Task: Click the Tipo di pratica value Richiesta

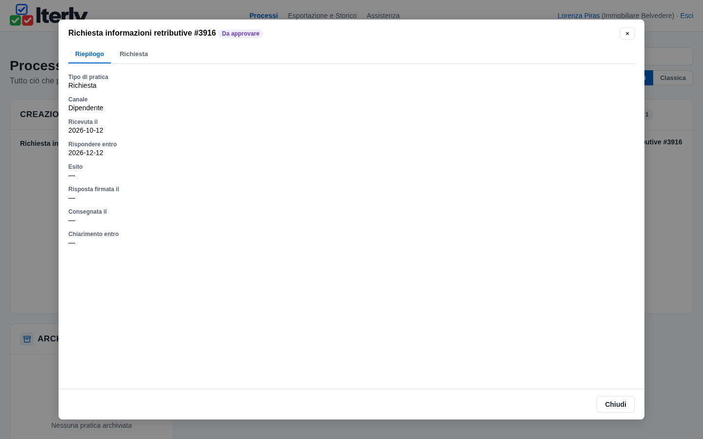Action: click(x=83, y=85)
